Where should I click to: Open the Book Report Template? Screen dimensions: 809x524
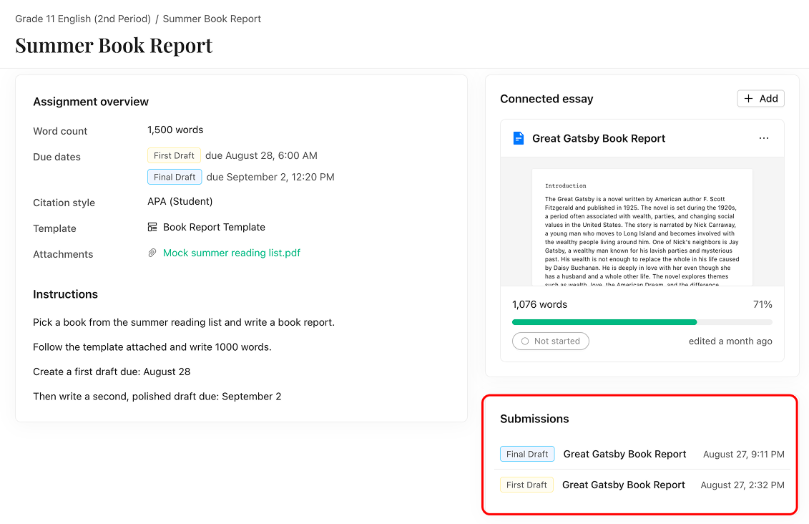point(214,227)
